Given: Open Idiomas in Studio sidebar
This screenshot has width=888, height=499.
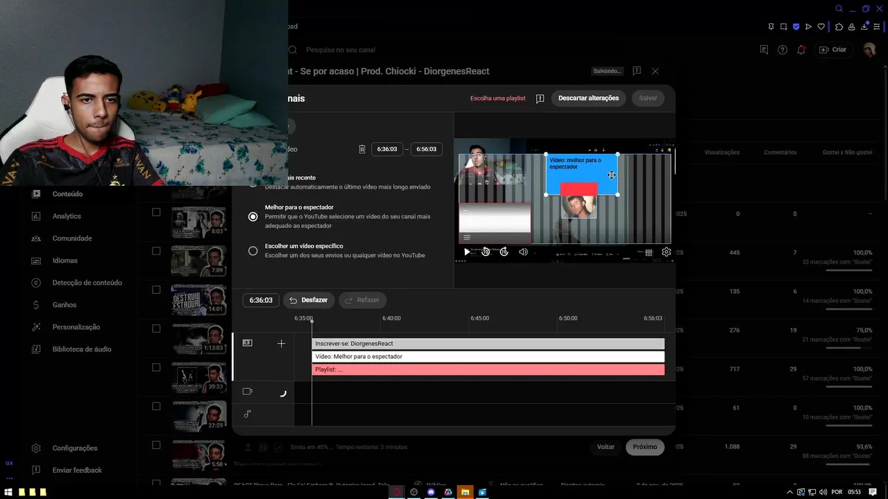Looking at the screenshot, I should click(x=65, y=261).
